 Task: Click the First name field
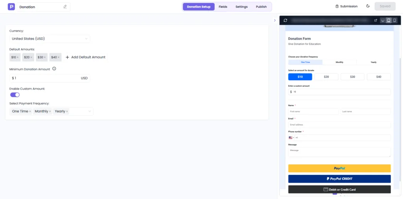click(313, 111)
